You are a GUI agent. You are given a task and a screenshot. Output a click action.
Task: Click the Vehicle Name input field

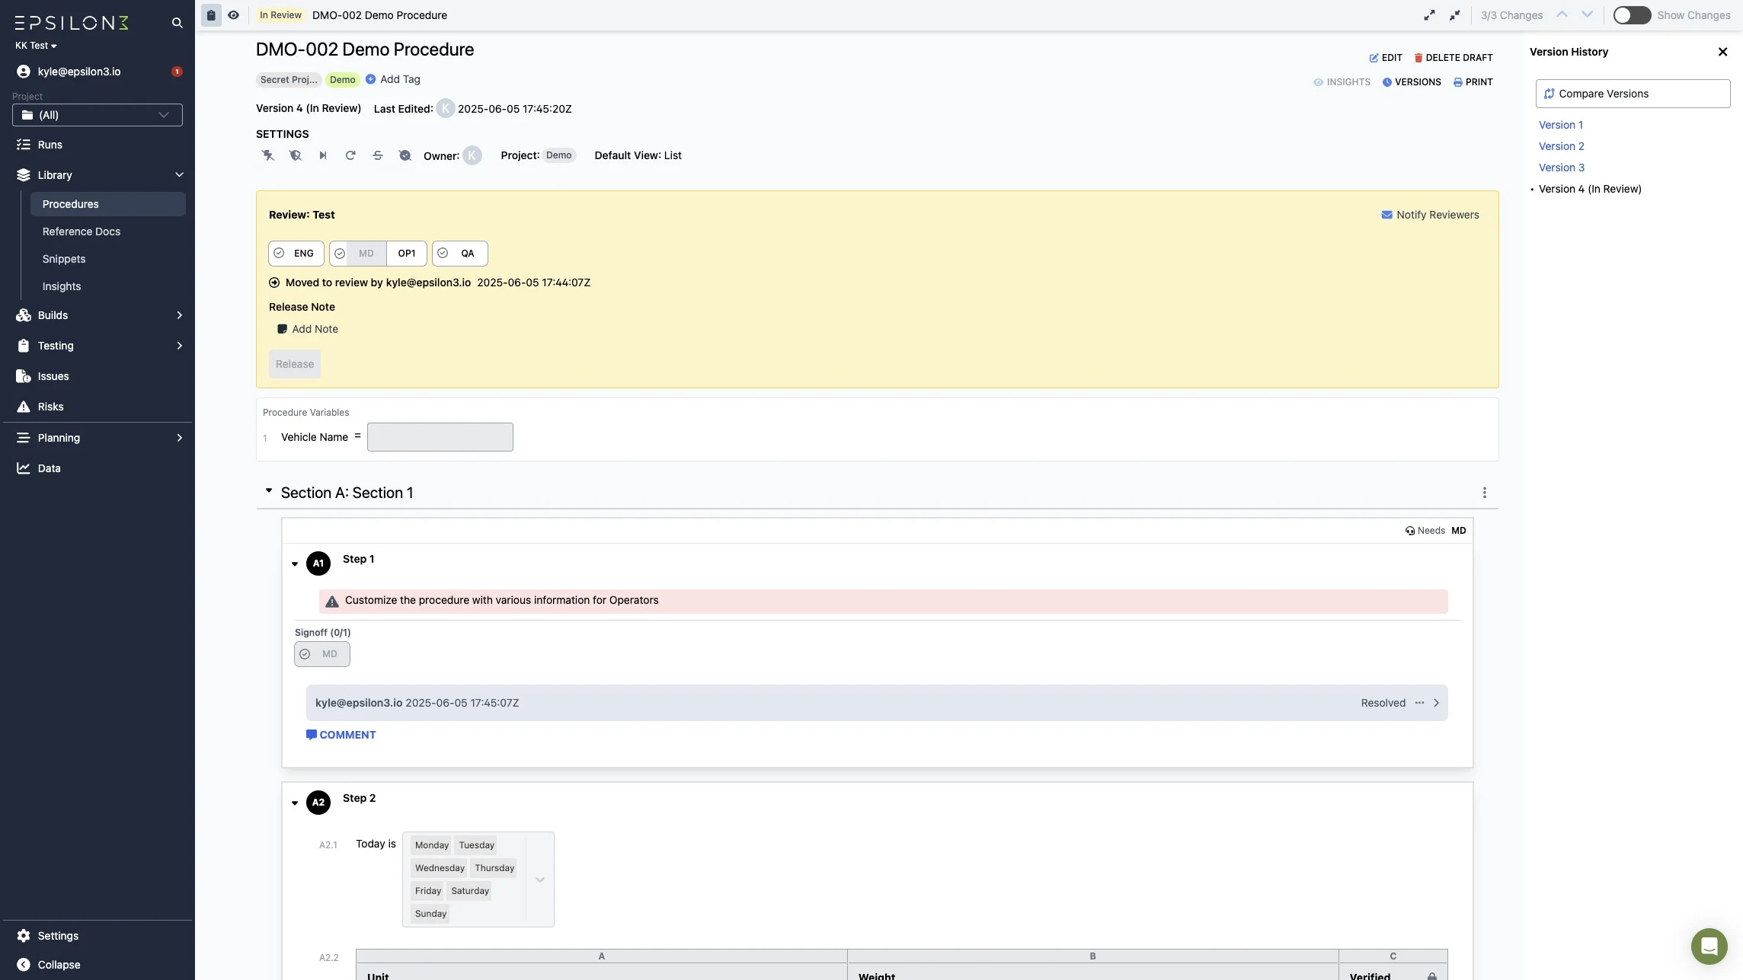click(x=440, y=437)
